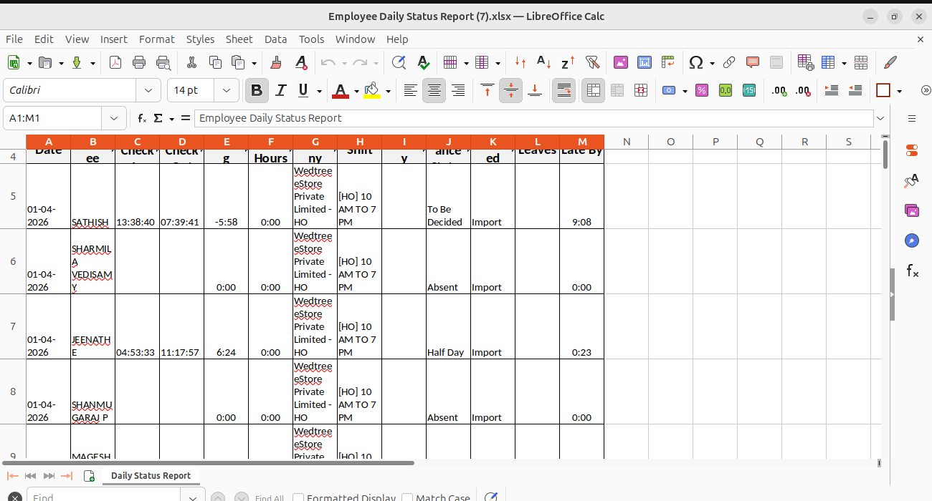Toggle Wrap Text
932x501 pixels.
pos(564,90)
